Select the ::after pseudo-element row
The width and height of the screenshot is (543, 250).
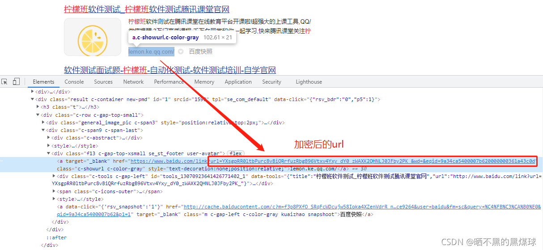click(56, 237)
